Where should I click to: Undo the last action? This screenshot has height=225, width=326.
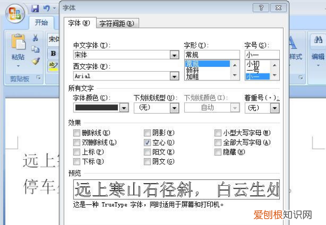pos(46,8)
